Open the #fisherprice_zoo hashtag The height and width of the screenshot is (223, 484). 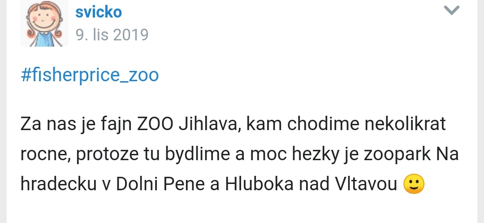tap(90, 75)
